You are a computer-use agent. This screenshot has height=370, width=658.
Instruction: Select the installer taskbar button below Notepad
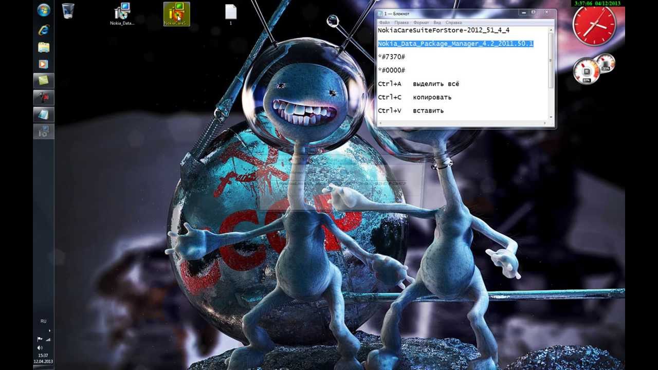44,131
